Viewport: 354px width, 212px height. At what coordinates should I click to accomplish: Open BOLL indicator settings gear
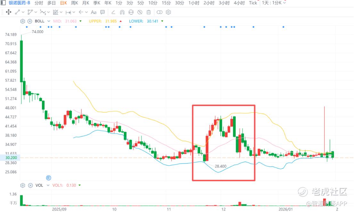22,21
